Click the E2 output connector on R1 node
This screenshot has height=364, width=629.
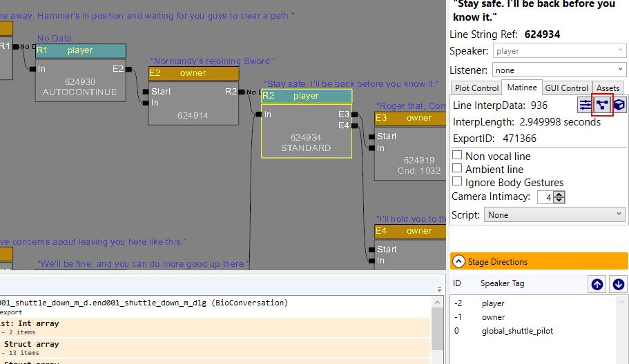point(128,69)
